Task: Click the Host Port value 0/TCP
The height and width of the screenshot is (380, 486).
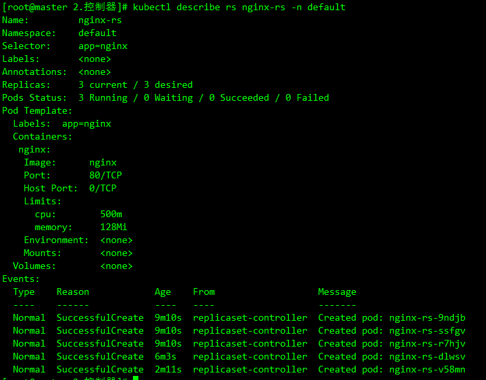Action: coord(103,188)
